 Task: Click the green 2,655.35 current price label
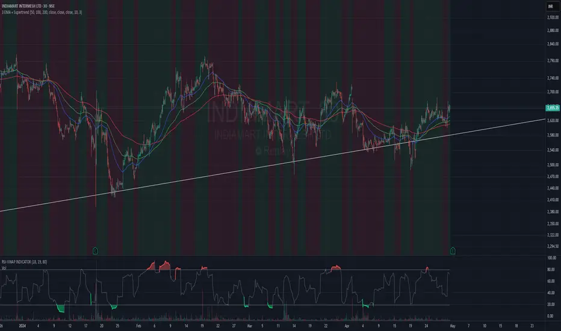click(x=553, y=108)
